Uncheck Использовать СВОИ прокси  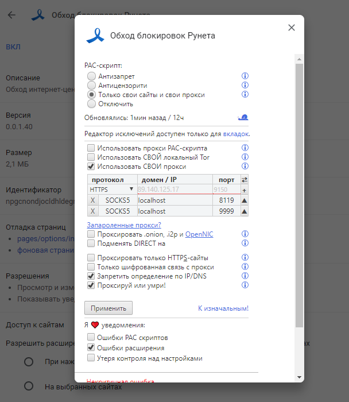tap(91, 167)
